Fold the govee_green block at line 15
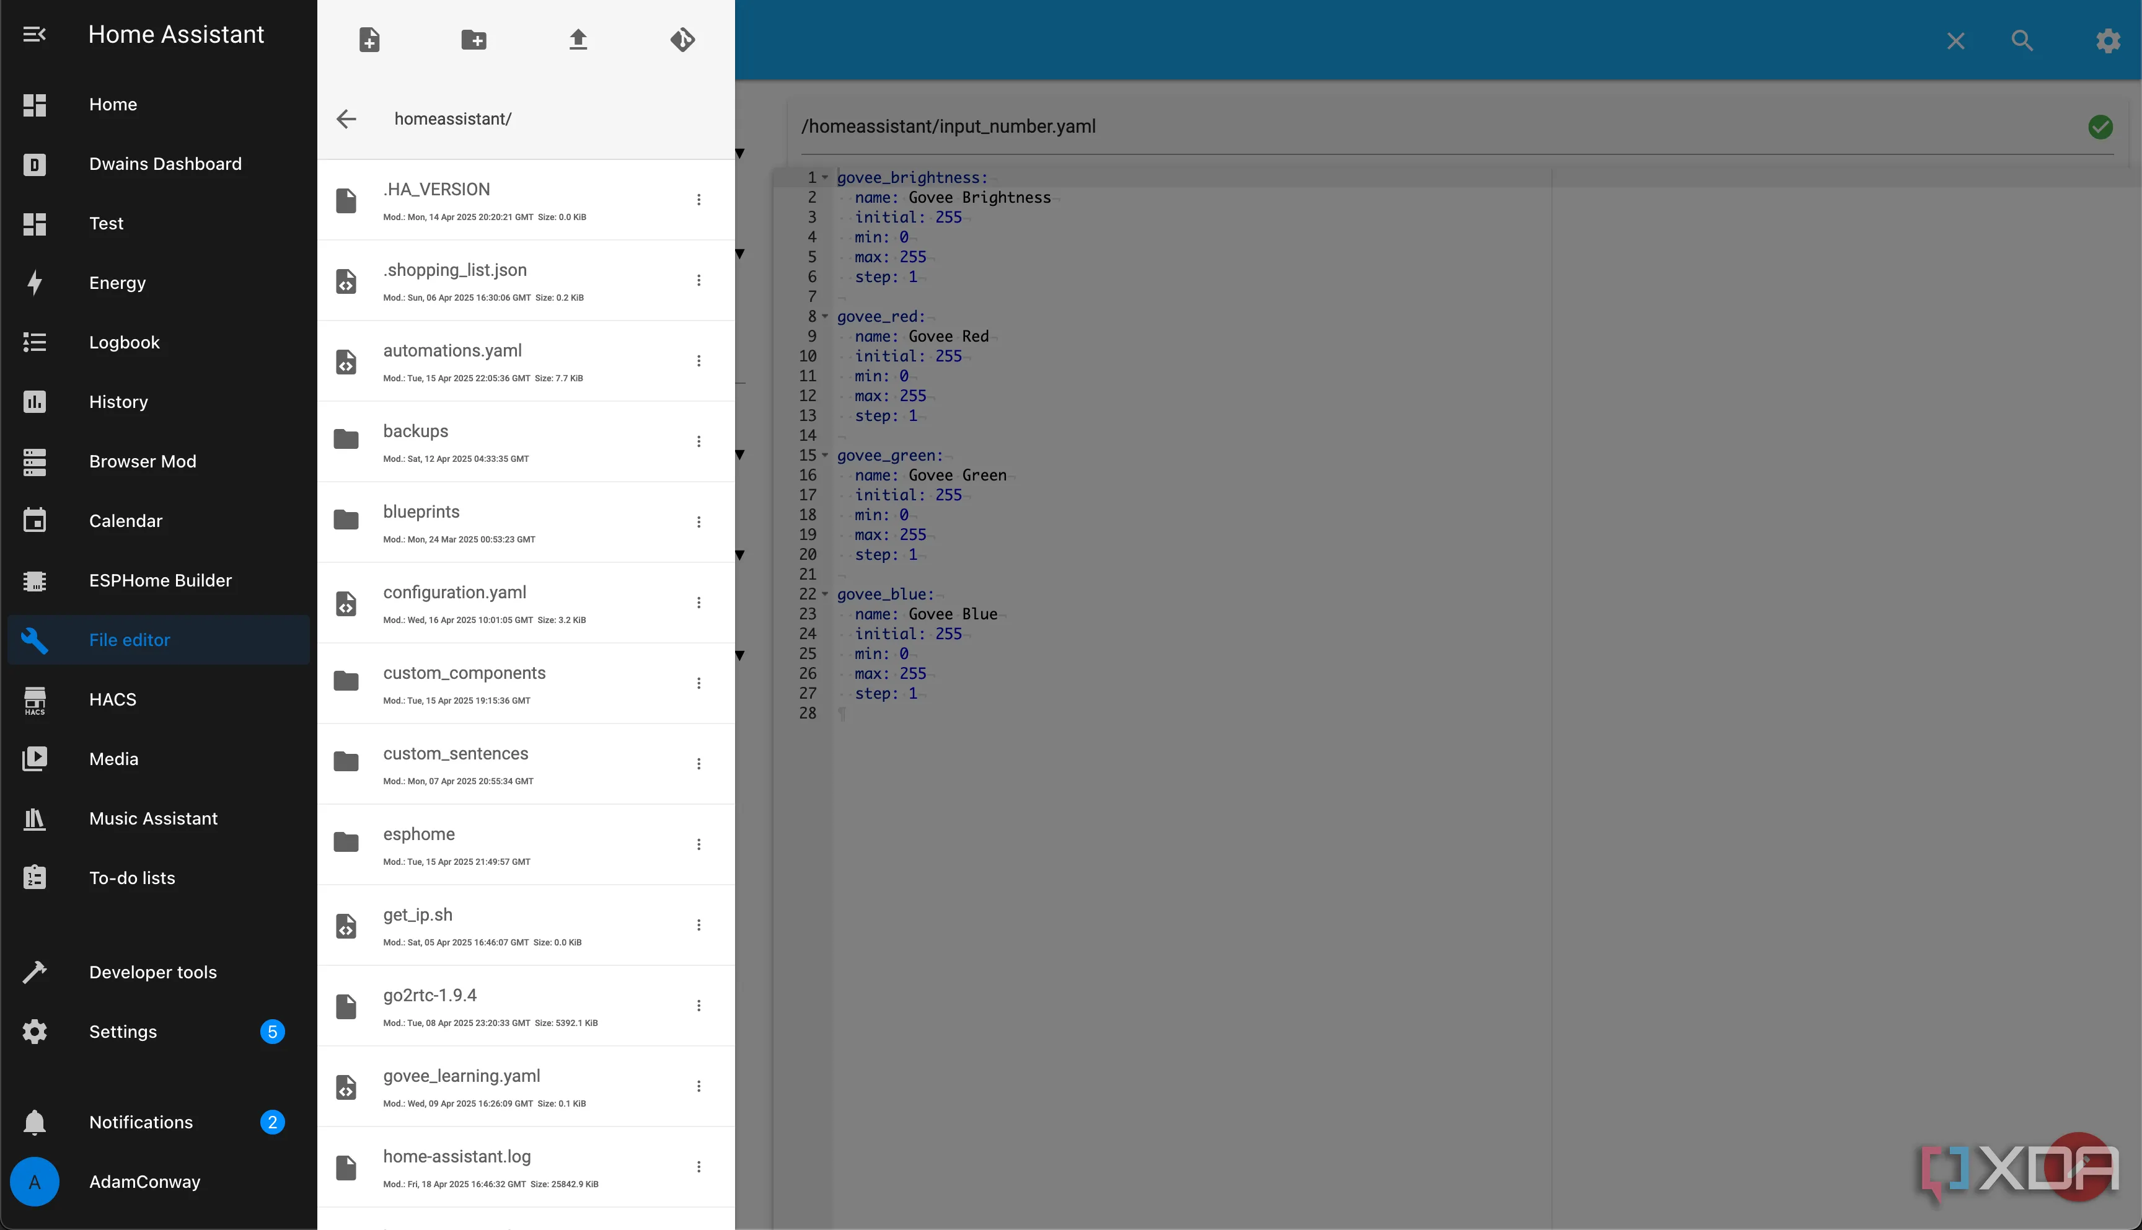 pyautogui.click(x=825, y=455)
